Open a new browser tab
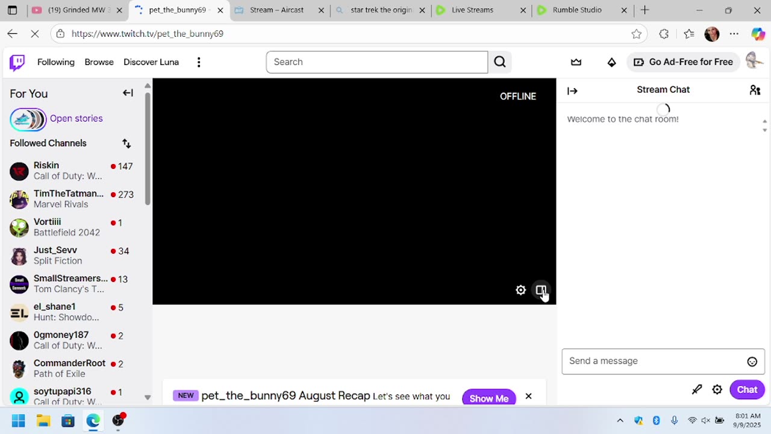 tap(645, 10)
